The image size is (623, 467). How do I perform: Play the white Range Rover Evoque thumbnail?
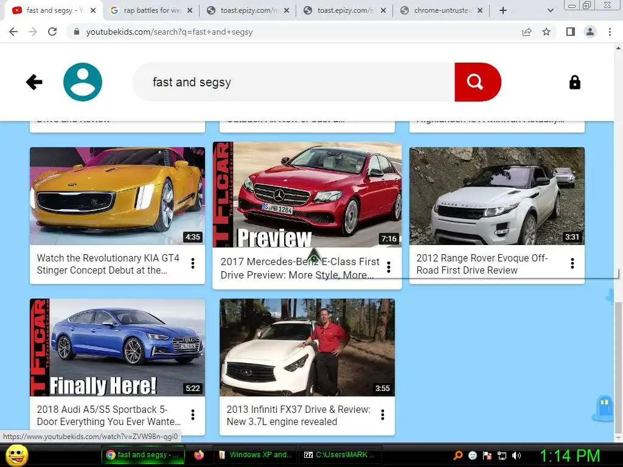click(496, 196)
